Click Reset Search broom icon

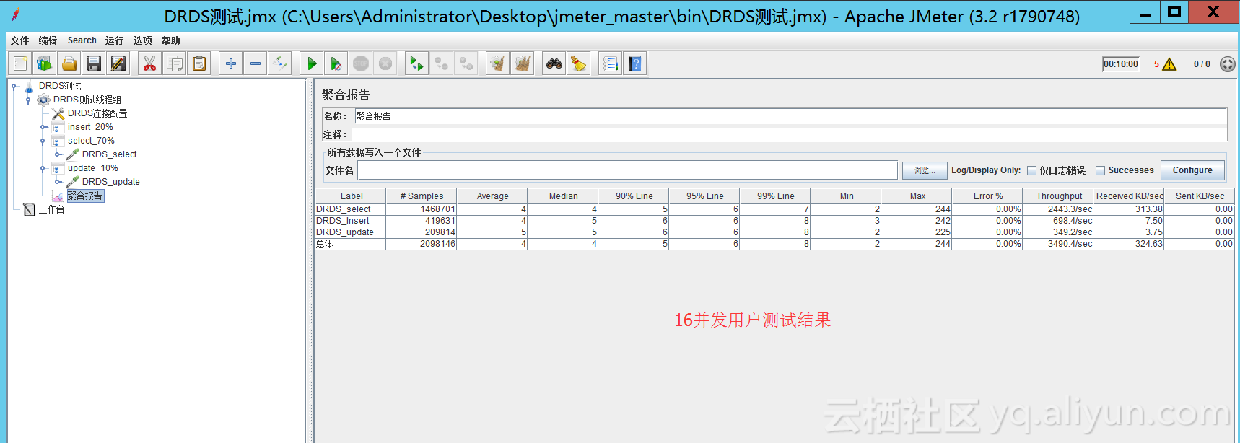coord(579,63)
